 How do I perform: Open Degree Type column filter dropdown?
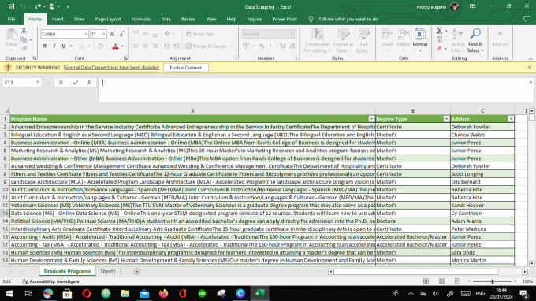[x=446, y=119]
